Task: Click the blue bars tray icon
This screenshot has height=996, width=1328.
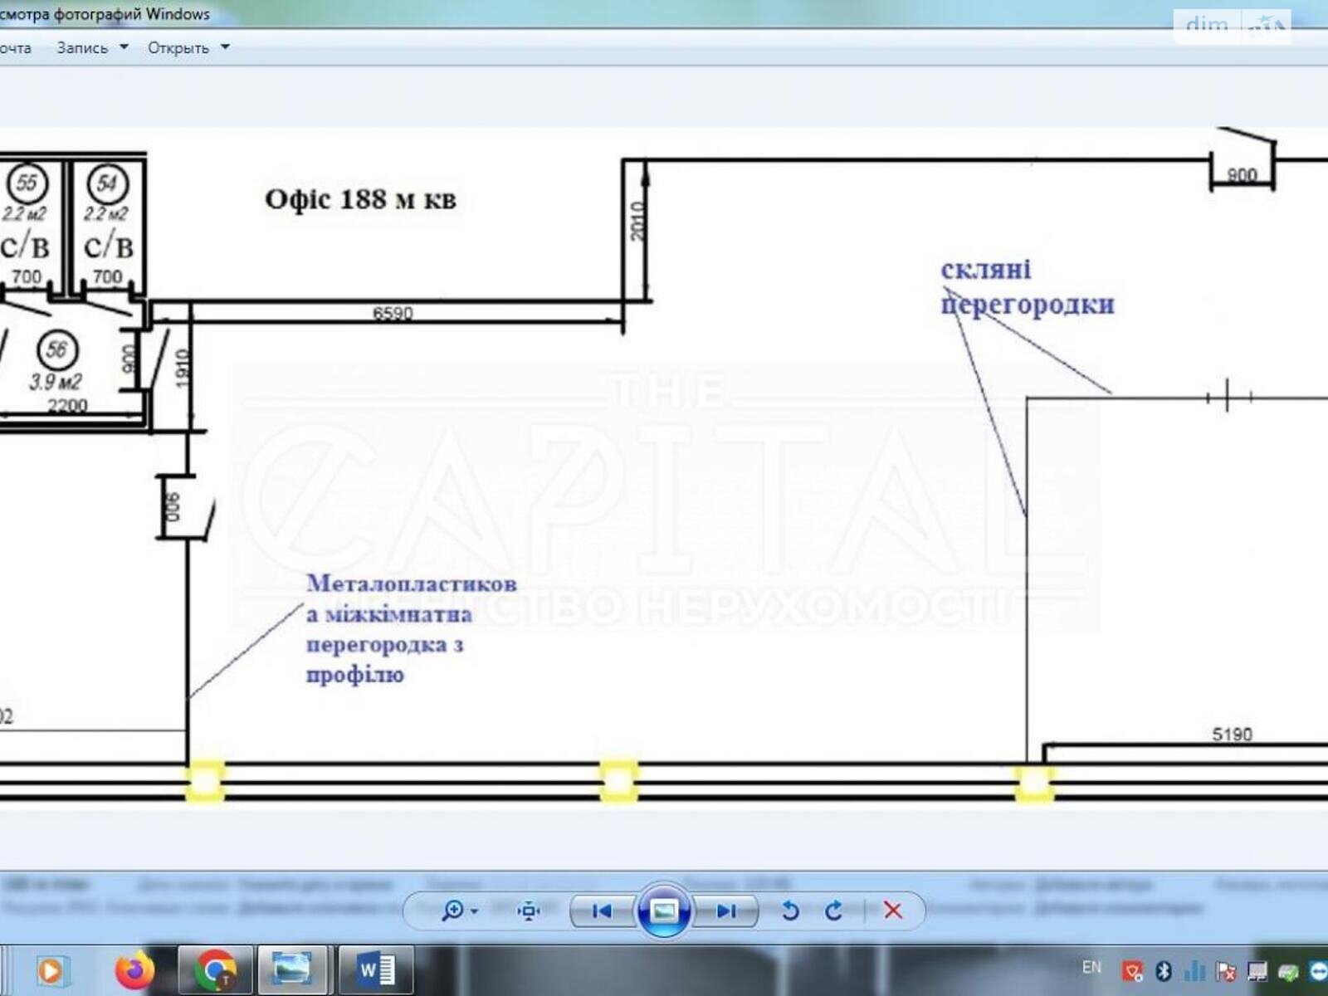Action: (1195, 971)
